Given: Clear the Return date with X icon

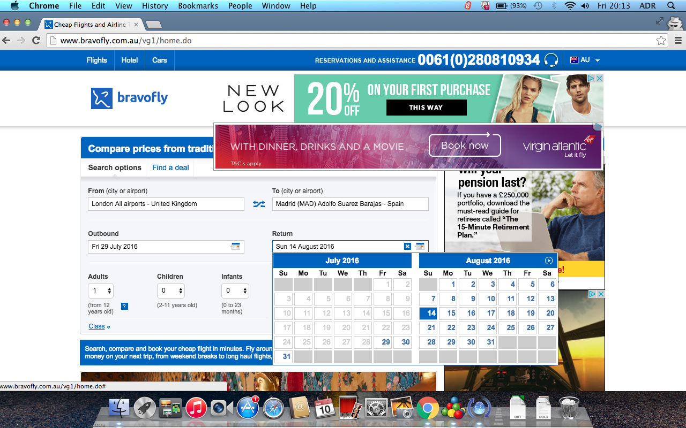Looking at the screenshot, I should (x=407, y=247).
